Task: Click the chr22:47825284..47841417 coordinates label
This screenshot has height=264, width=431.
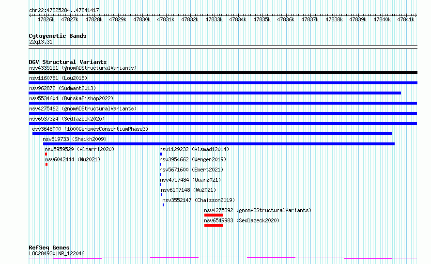Action: (64, 10)
